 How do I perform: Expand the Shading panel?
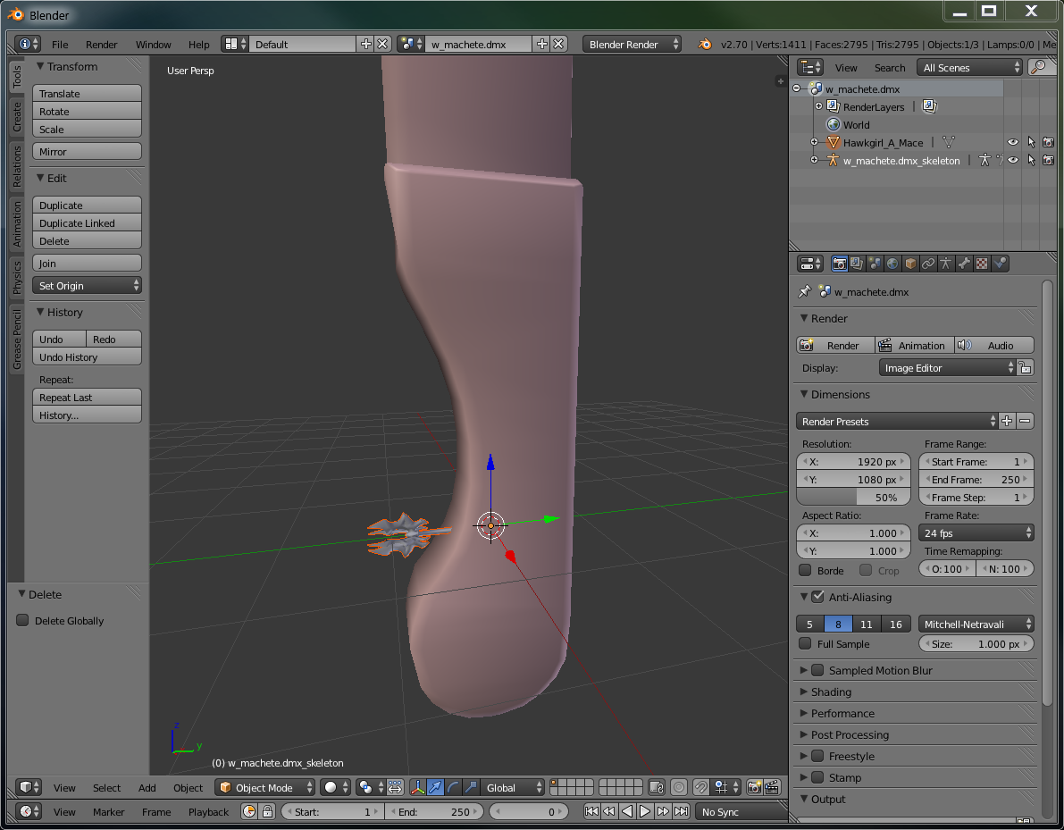pyautogui.click(x=831, y=692)
